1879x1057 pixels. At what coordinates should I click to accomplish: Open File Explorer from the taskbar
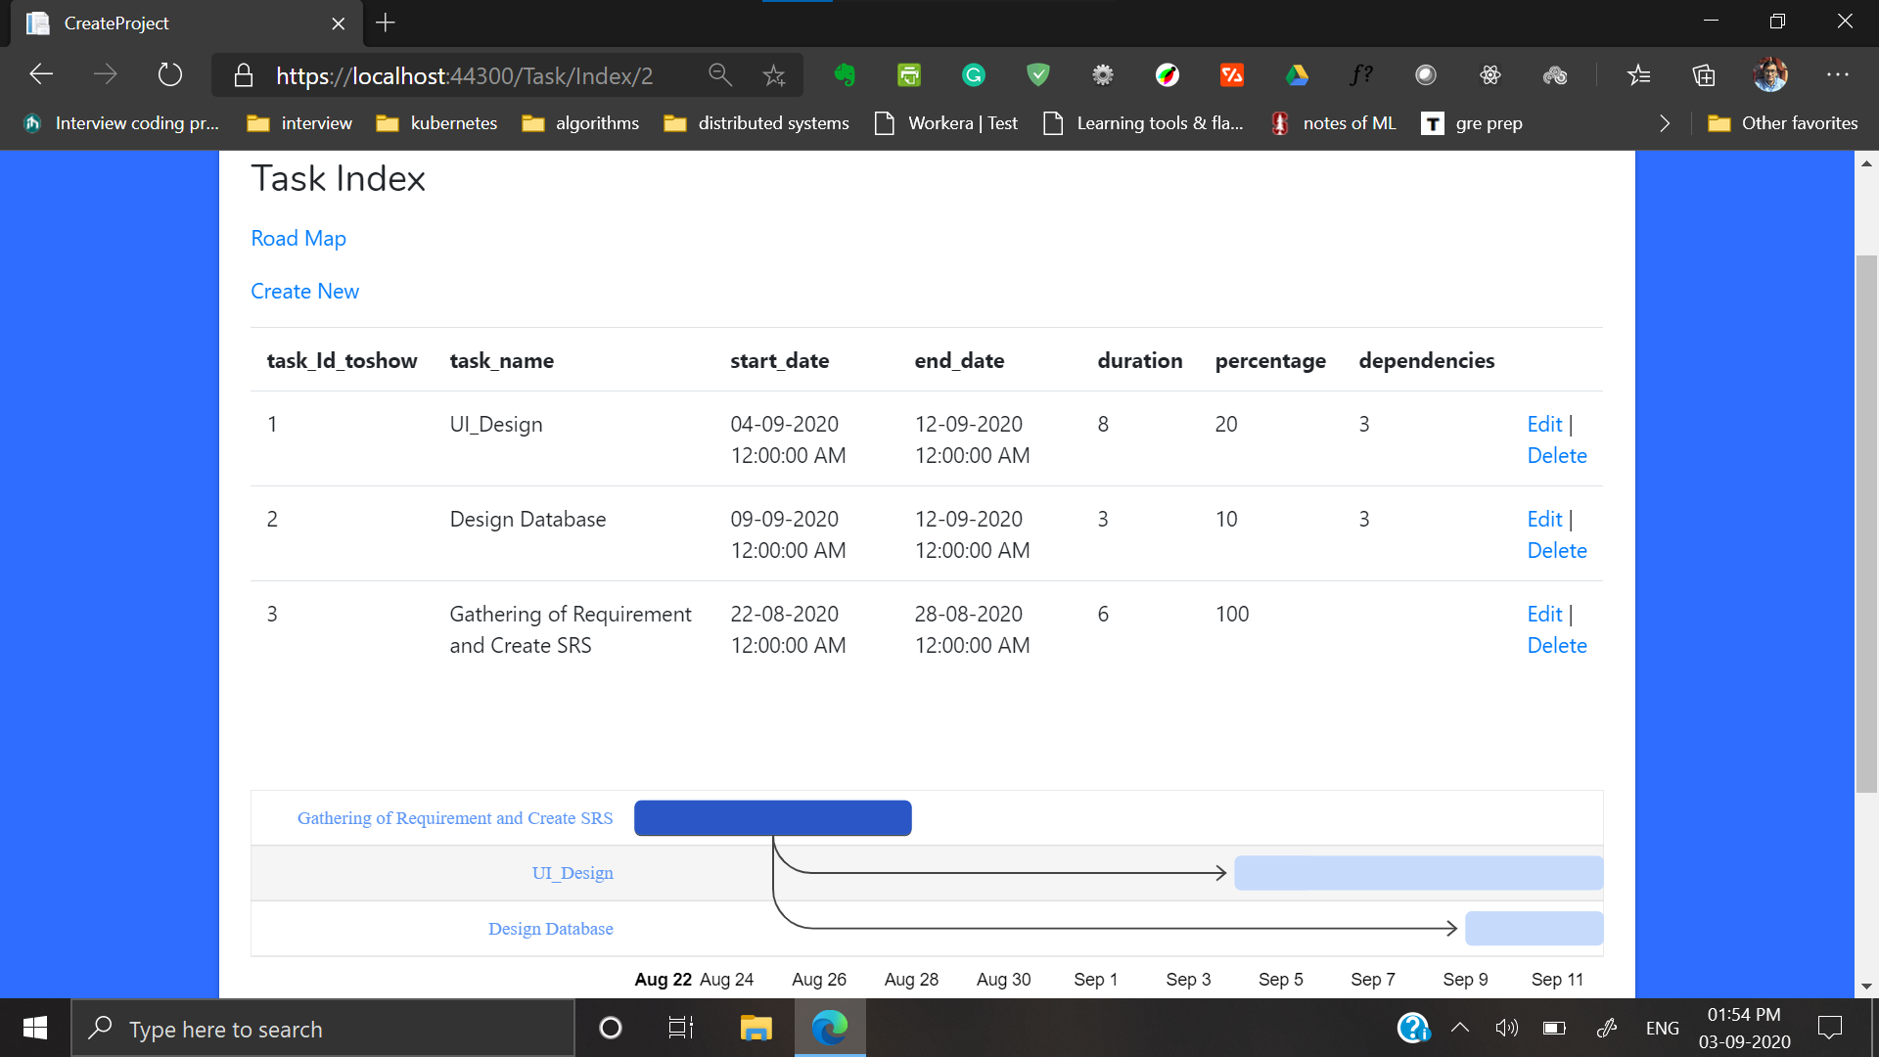point(756,1028)
